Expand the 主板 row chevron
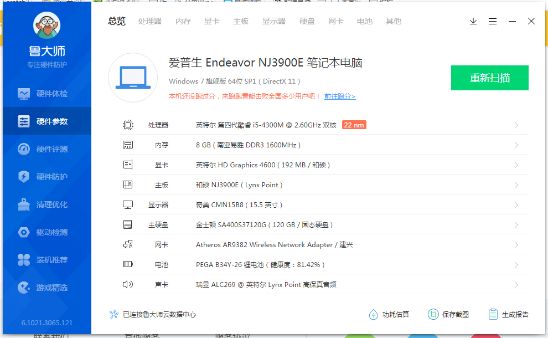This screenshot has width=548, height=338. [x=516, y=185]
